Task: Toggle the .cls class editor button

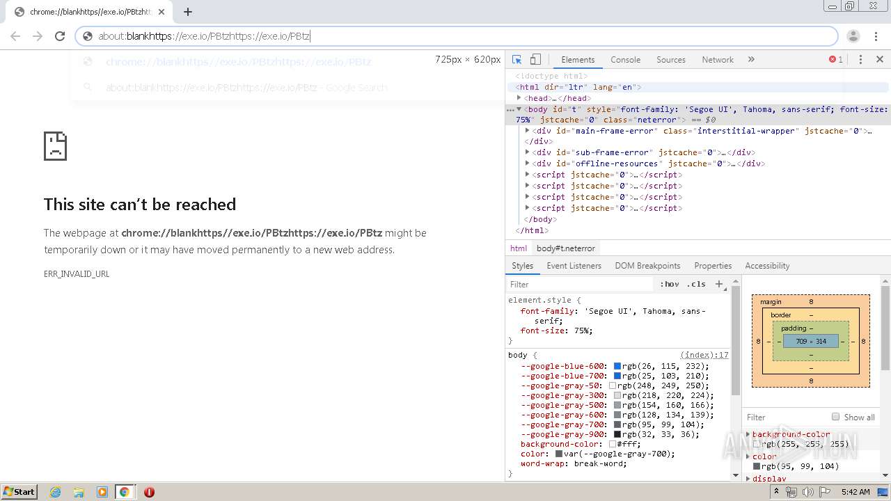Action: click(x=696, y=284)
